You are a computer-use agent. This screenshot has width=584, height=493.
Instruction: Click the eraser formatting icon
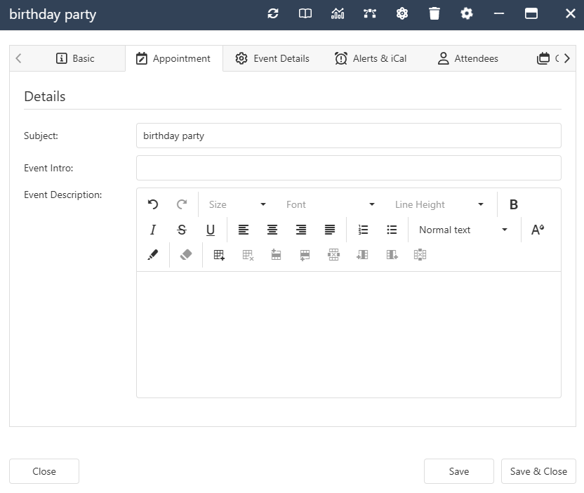(186, 254)
